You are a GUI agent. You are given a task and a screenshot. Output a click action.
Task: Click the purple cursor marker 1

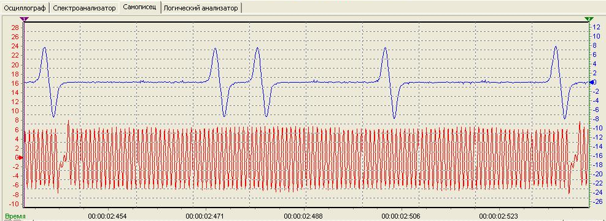[x=25, y=18]
